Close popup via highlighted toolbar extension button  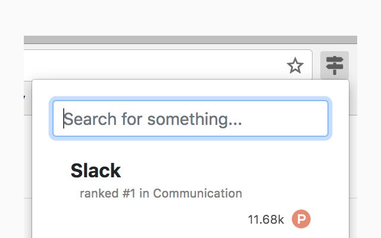[335, 65]
